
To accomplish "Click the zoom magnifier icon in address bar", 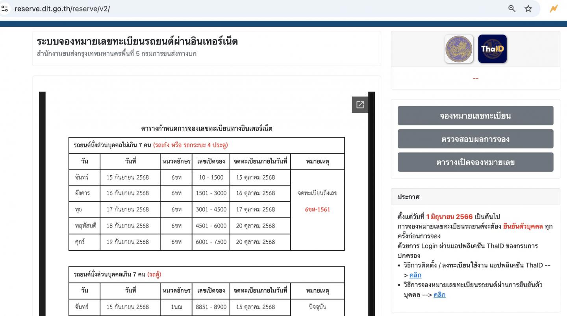I will (511, 8).
